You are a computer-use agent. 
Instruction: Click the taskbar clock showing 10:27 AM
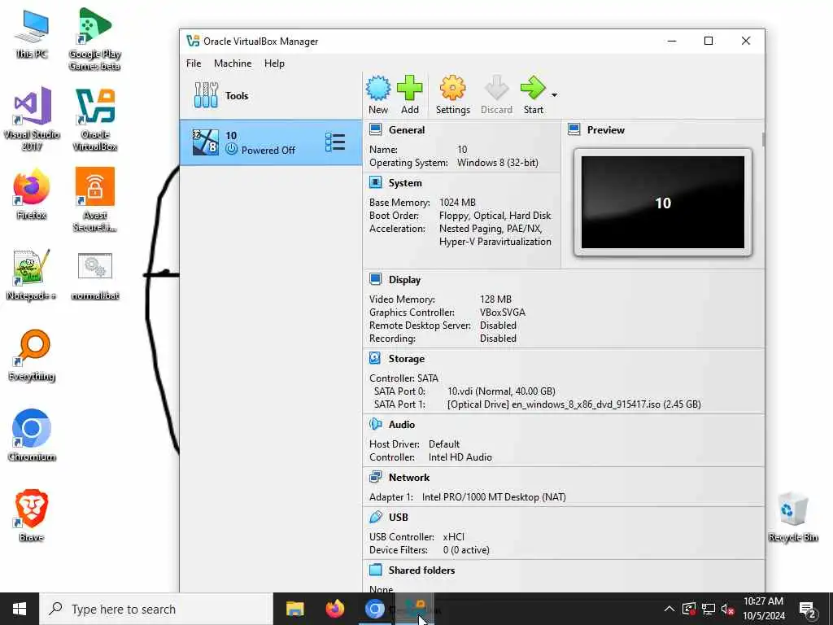click(763, 609)
